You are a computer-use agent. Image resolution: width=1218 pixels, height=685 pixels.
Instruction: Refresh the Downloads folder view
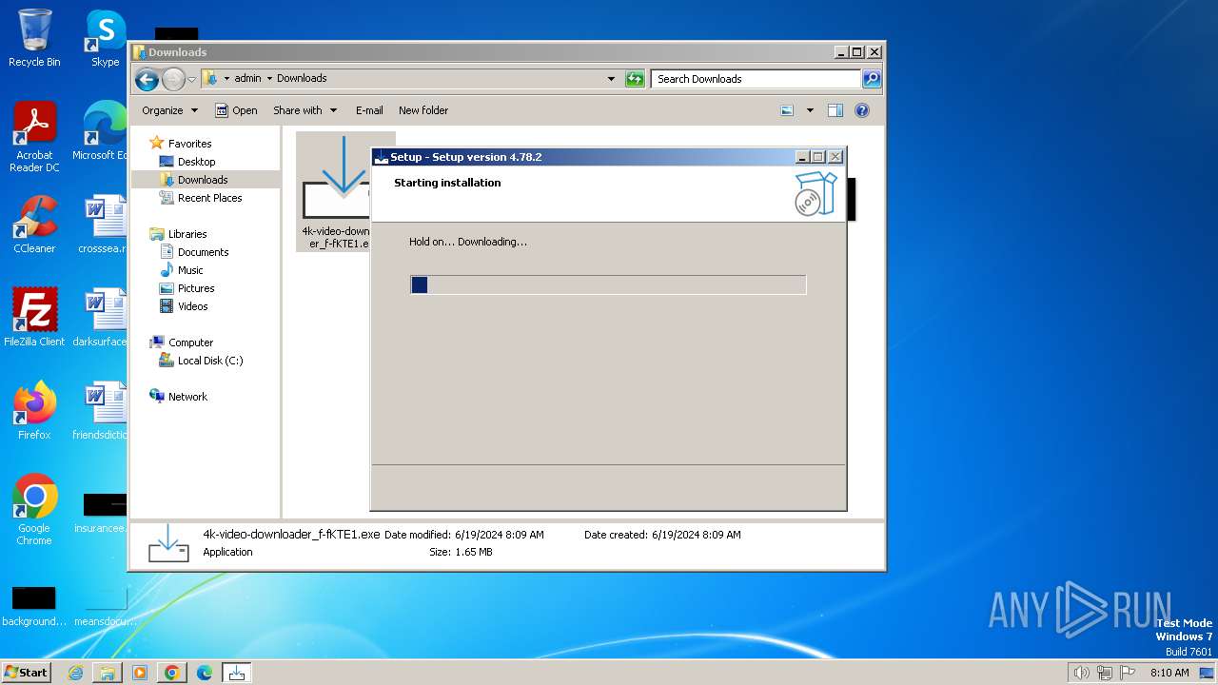pos(635,79)
